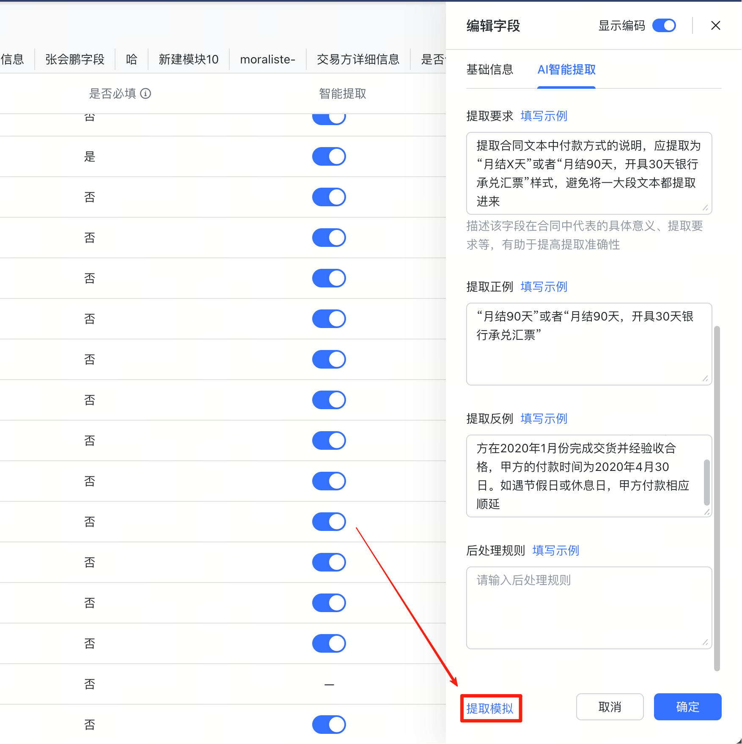Switch to the 新建模块10 tab
The height and width of the screenshot is (744, 742).
tap(188, 59)
